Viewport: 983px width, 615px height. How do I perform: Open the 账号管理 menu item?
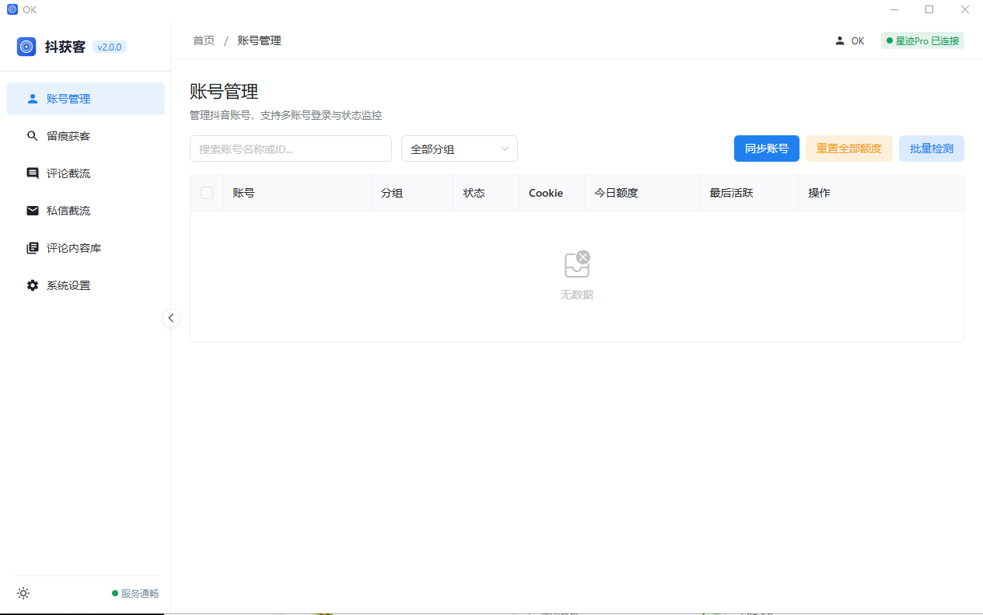point(86,99)
